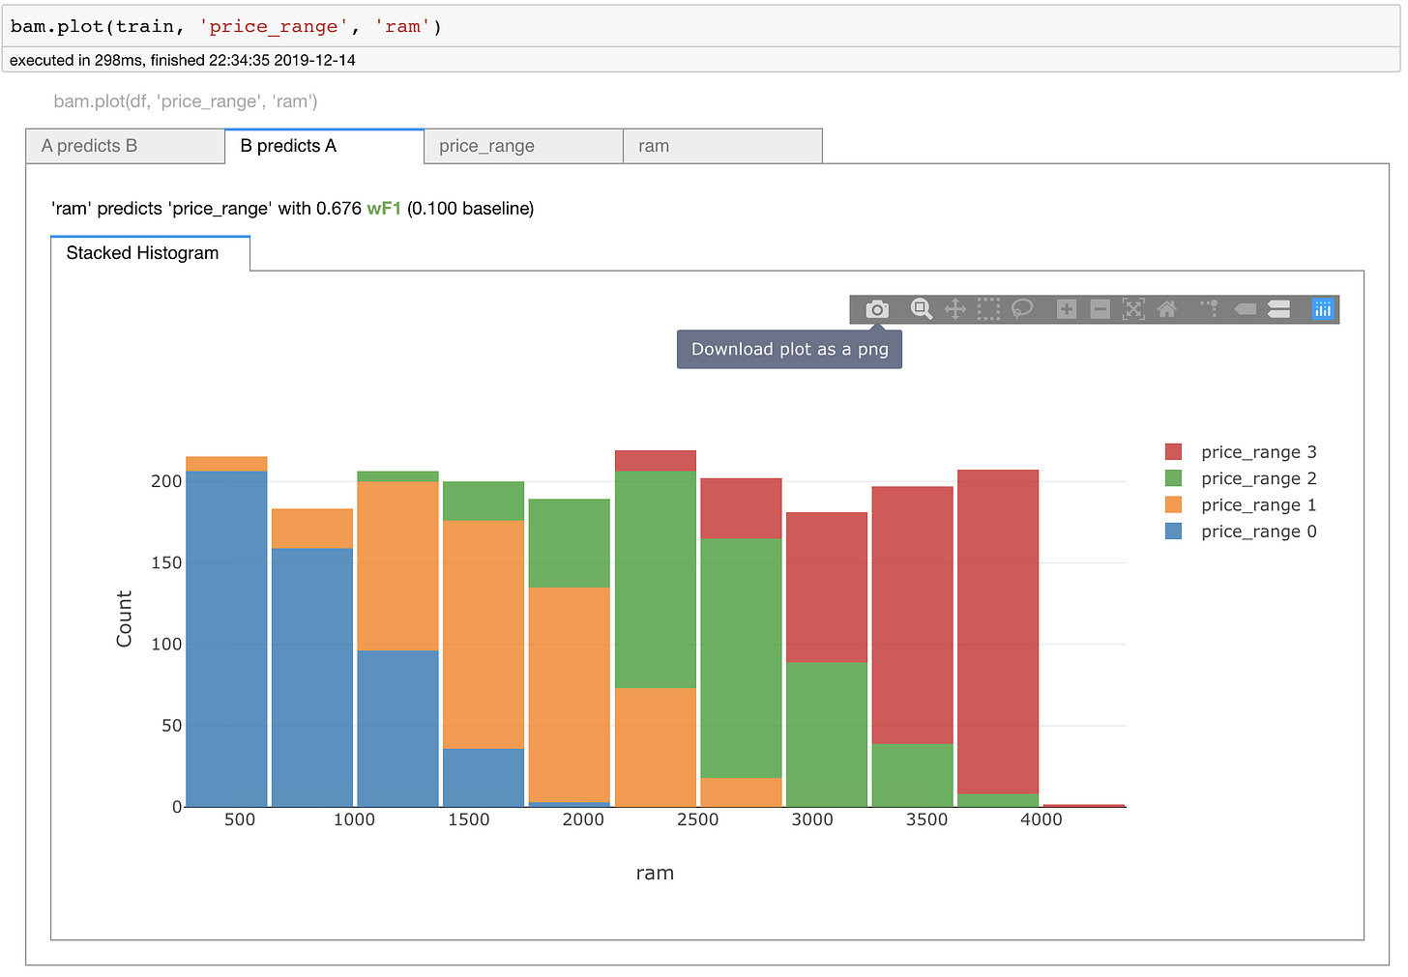Image resolution: width=1408 pixels, height=977 pixels.
Task: Select the 'B predicts A' tab
Action: pos(325,146)
